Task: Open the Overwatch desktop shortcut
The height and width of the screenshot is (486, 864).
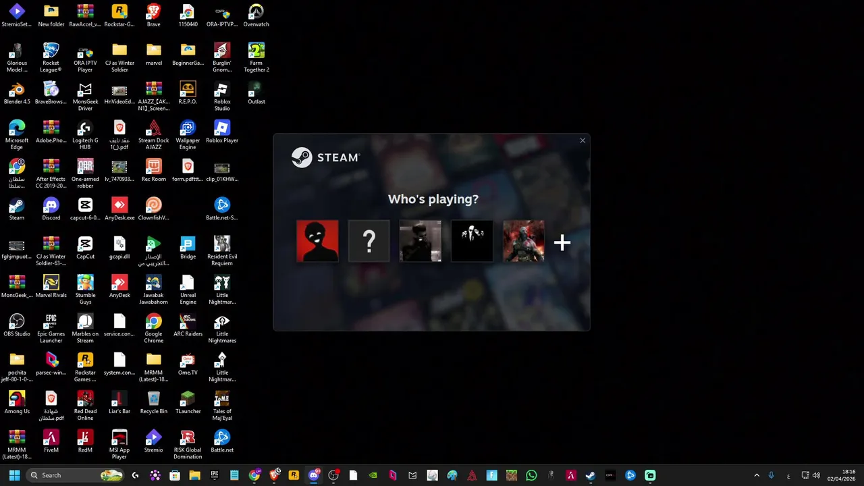Action: click(x=256, y=16)
